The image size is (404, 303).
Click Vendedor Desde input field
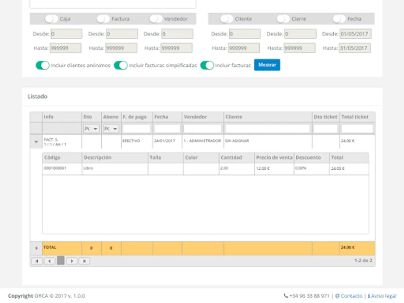coord(177,34)
